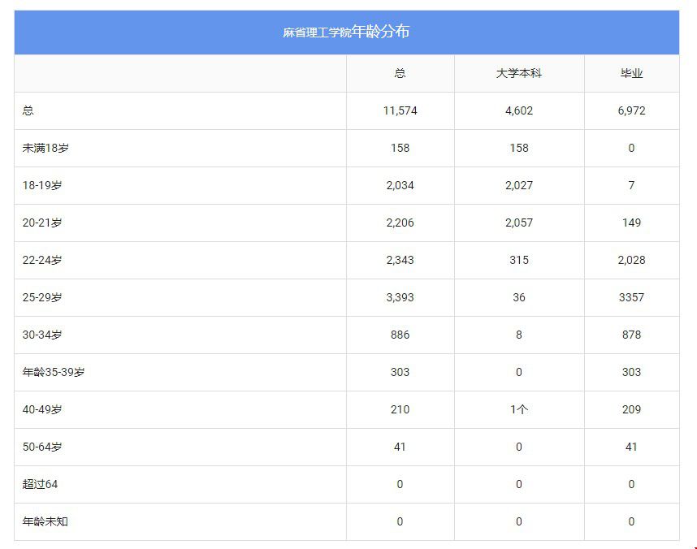
Task: Click the table title 麻省理工学院年龄分布
Action: pyautogui.click(x=346, y=32)
